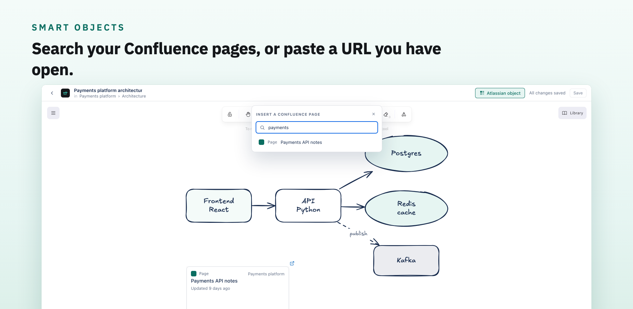Open the more shapes tools icon

(404, 114)
